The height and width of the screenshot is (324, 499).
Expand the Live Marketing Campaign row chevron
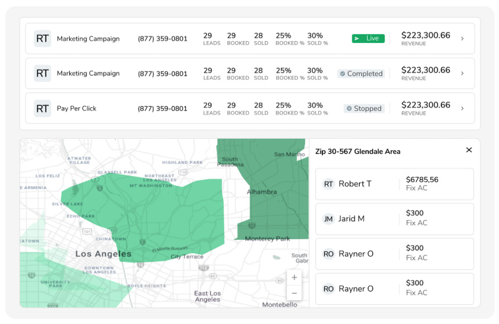point(462,39)
